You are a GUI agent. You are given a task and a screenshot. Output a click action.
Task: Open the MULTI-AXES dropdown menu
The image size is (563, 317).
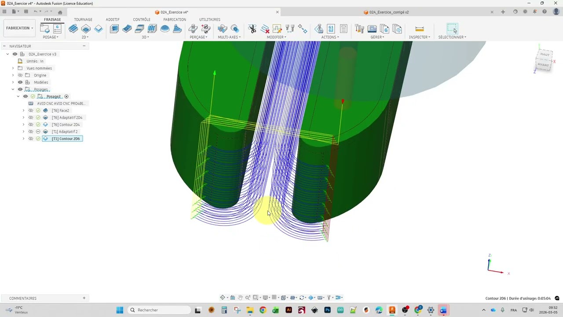point(229,37)
